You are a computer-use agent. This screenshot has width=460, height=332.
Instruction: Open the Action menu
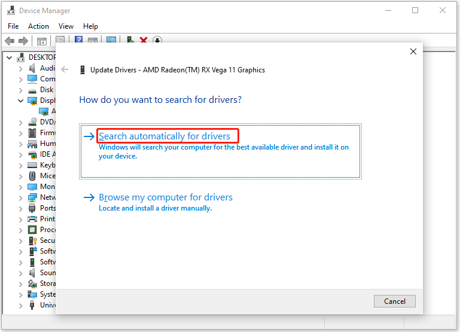tap(38, 26)
